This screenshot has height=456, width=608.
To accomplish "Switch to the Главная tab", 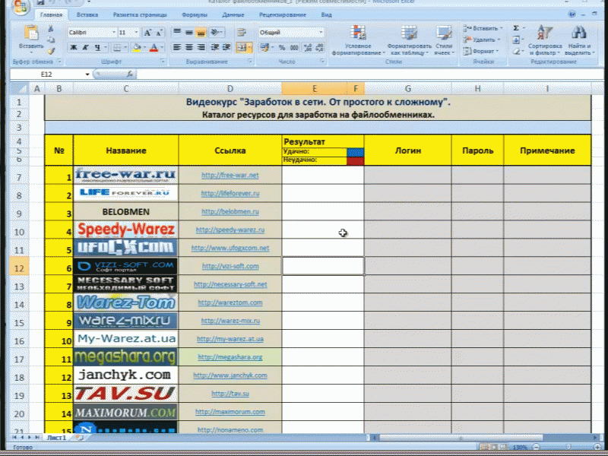I will click(x=51, y=14).
